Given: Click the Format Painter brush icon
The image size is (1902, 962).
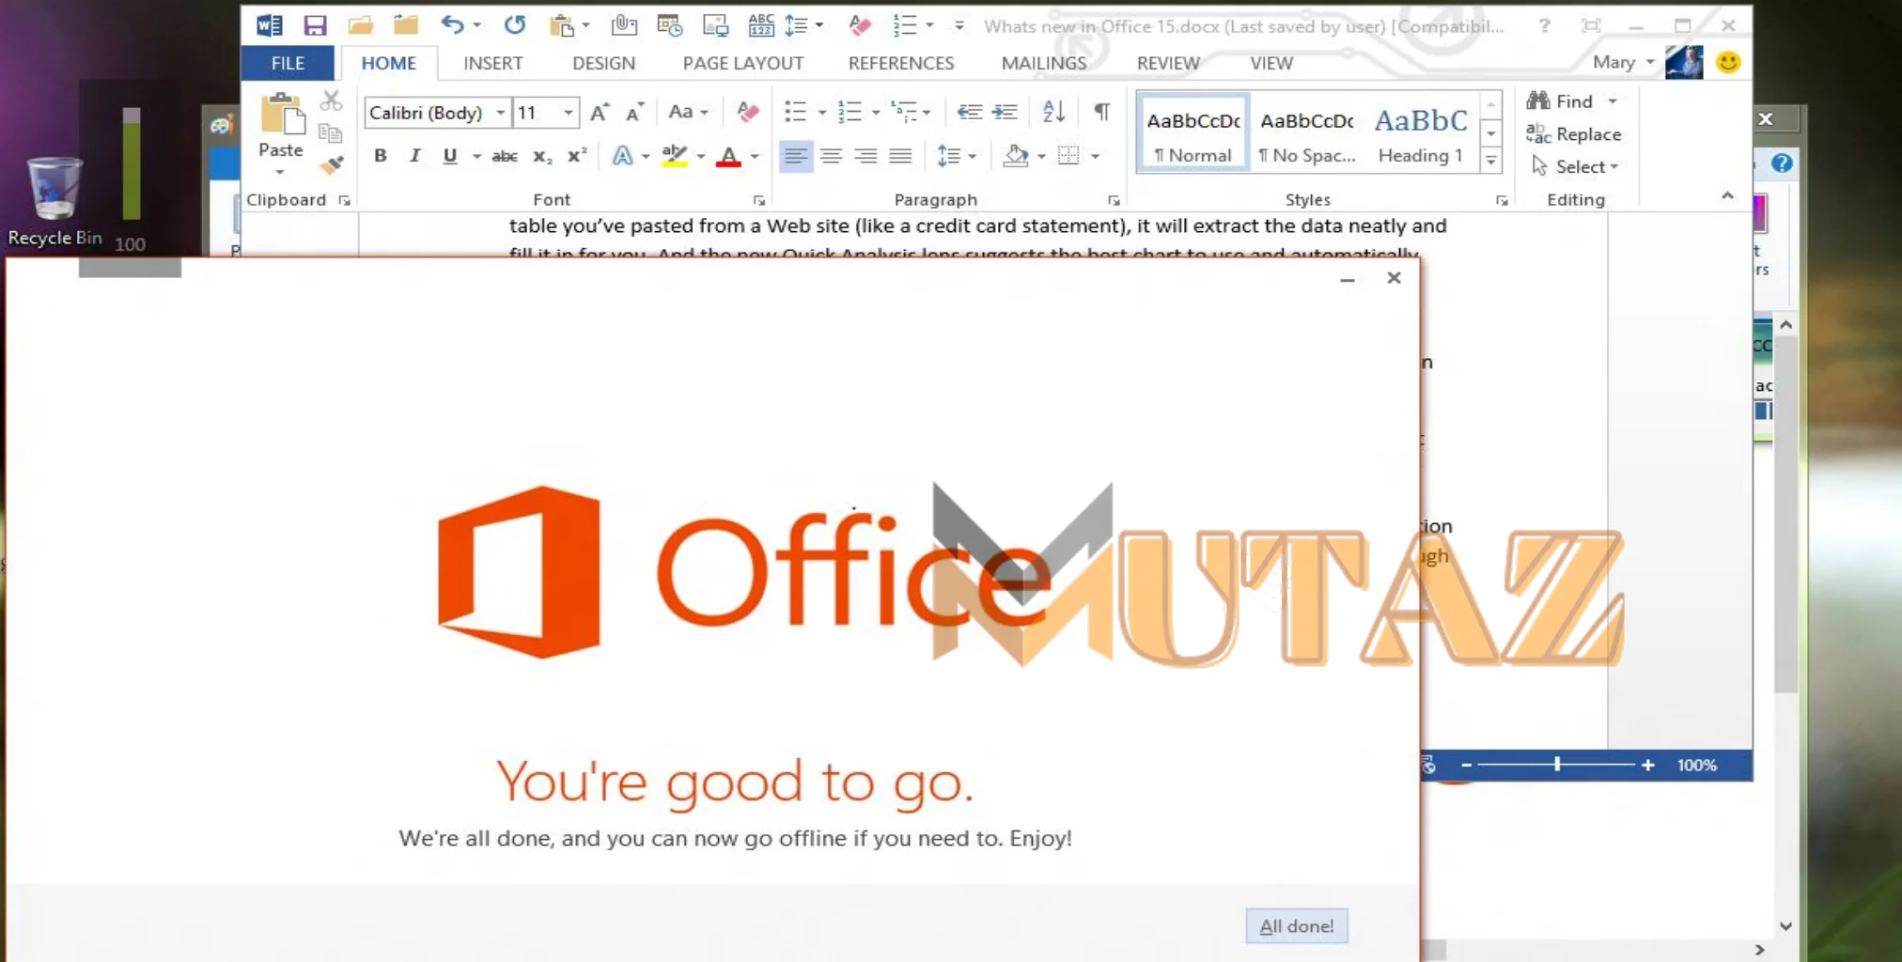Looking at the screenshot, I should (x=331, y=165).
